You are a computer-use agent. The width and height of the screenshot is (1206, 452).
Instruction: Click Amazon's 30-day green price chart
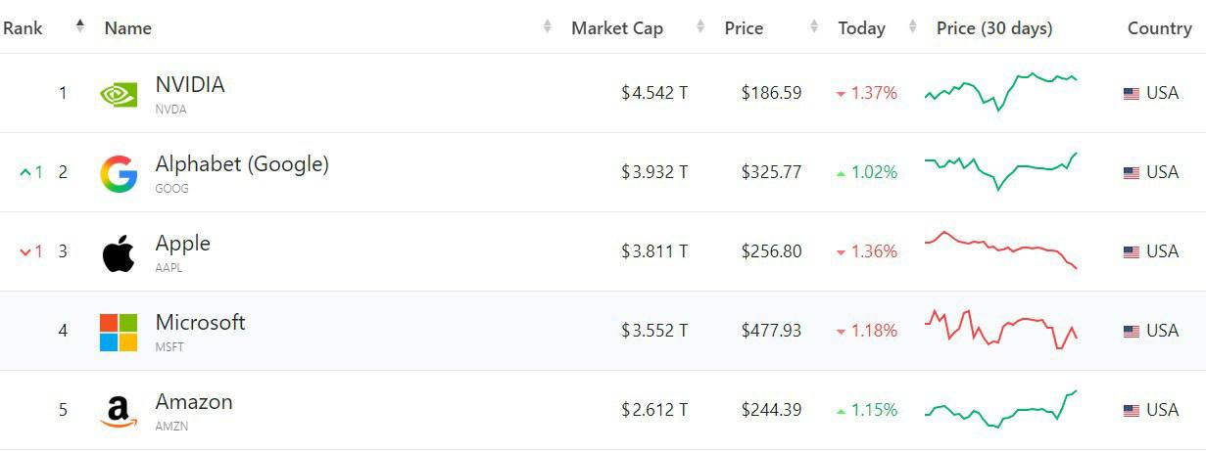1000,410
